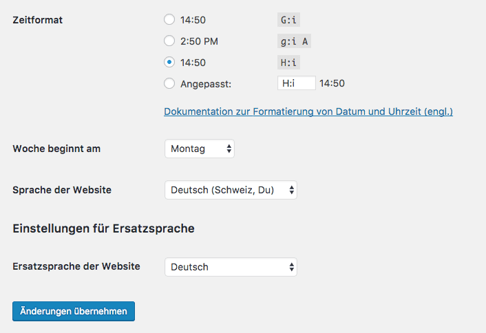Open the Ersatzsprache der Website dropdown
This screenshot has height=333, width=486.
pyautogui.click(x=231, y=267)
